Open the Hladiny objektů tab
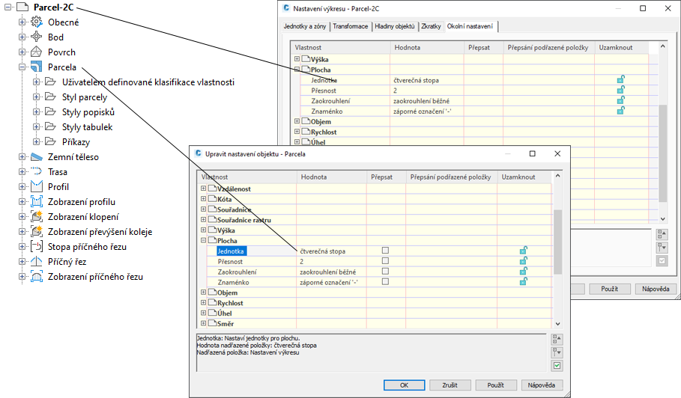Image resolution: width=681 pixels, height=398 pixels. [395, 26]
